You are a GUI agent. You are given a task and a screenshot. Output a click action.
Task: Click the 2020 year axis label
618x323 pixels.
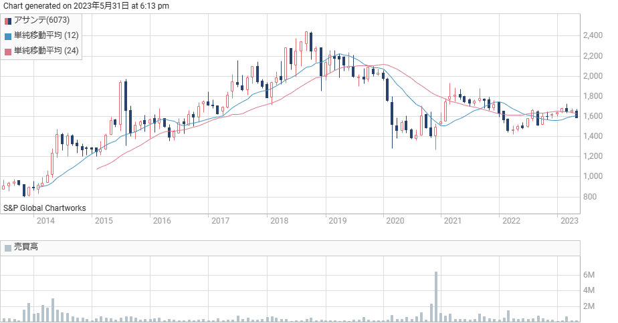point(395,221)
